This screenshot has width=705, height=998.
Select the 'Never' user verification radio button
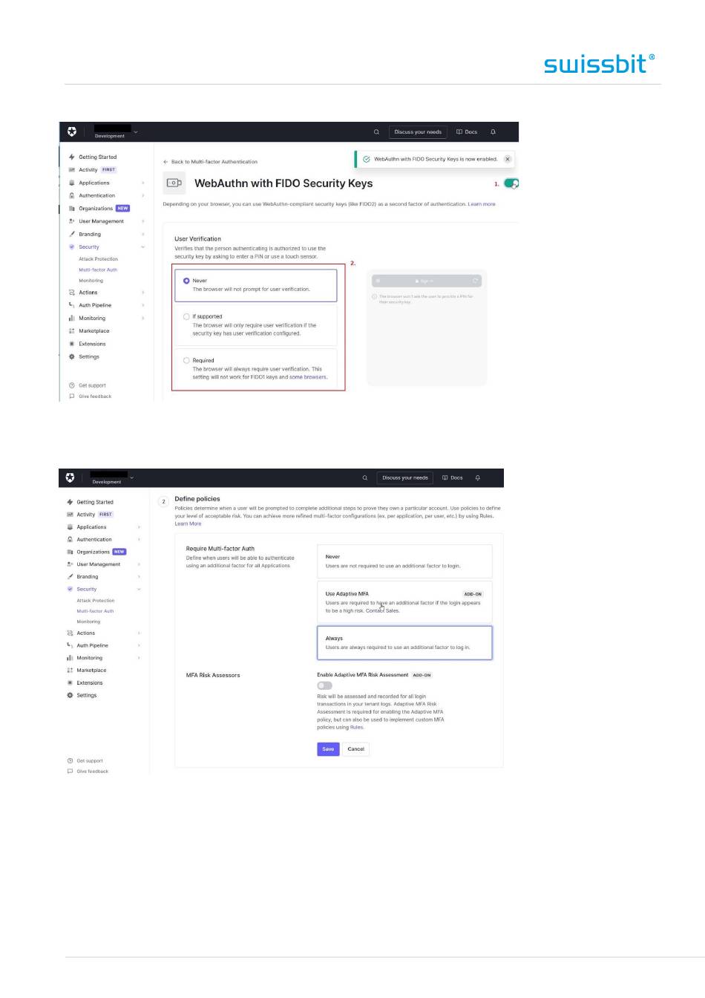pos(186,281)
